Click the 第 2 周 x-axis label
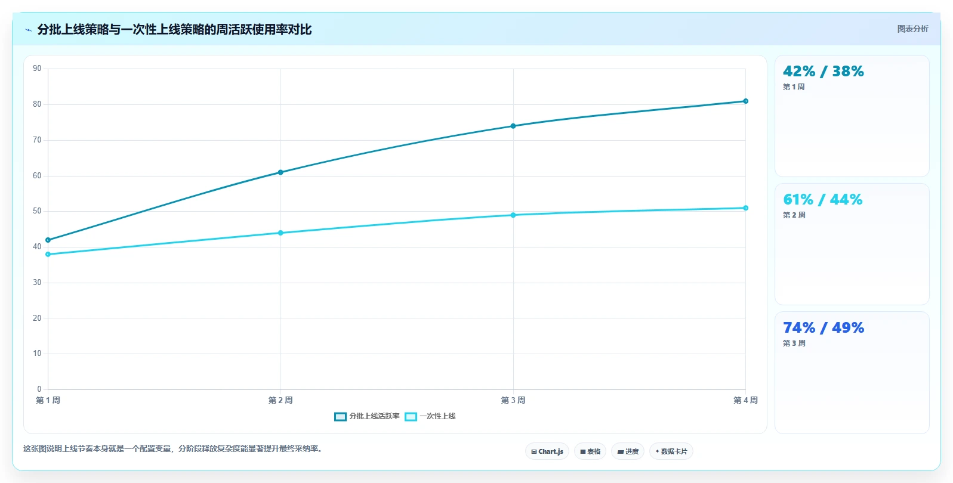The width and height of the screenshot is (953, 483). pos(280,400)
